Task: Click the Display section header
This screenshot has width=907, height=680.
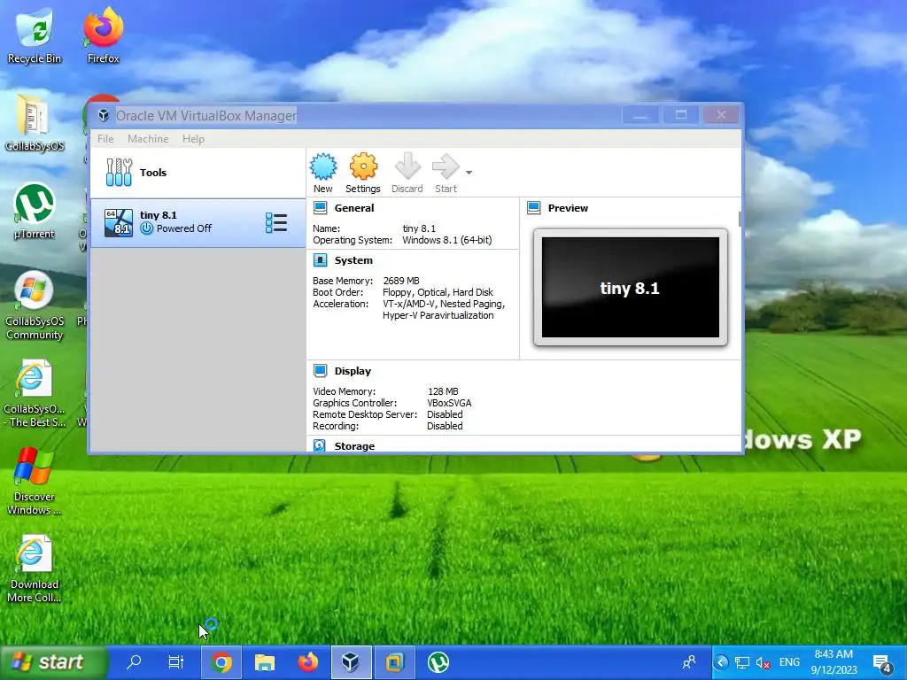Action: (x=353, y=371)
